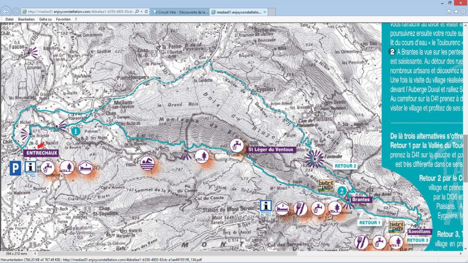Viewport: 468px width, 263px height.
Task: Click the RETOUR 3 route label
Action: (417, 241)
